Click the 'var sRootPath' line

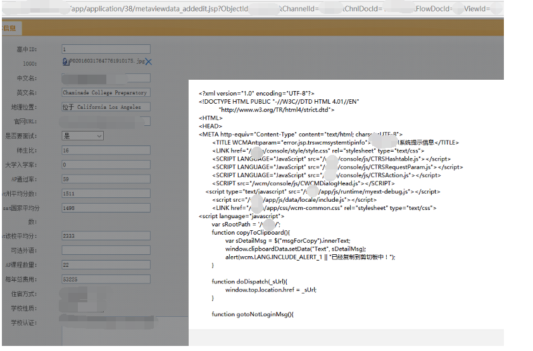[x=246, y=225]
